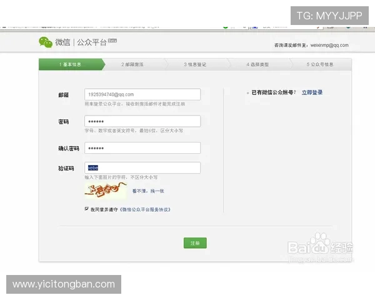The width and height of the screenshot is (375, 300).
Task: Click the confirm password input field
Action: [x=142, y=148]
